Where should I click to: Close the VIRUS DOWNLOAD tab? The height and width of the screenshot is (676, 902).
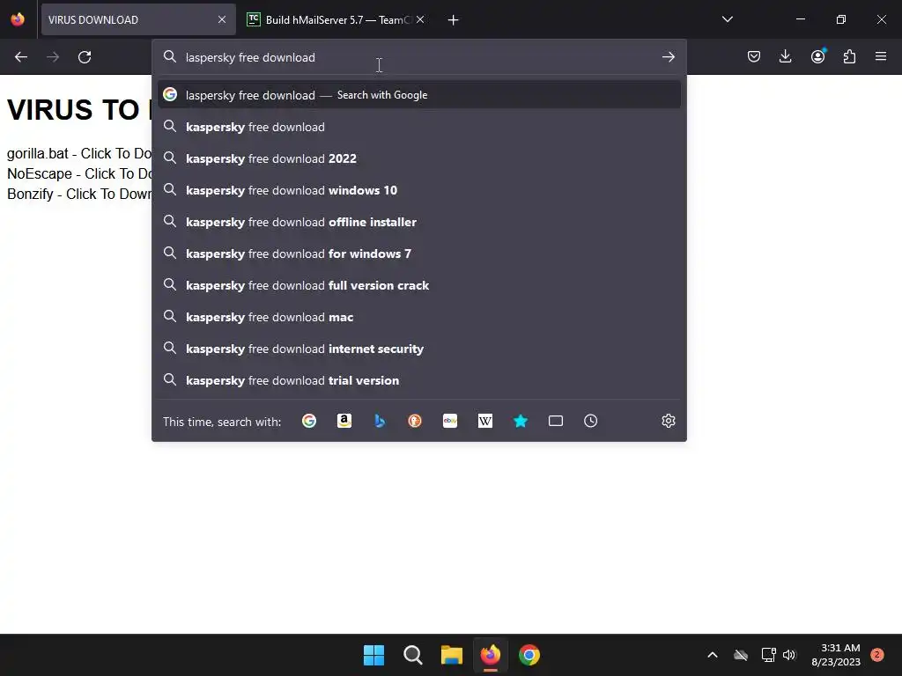point(222,19)
